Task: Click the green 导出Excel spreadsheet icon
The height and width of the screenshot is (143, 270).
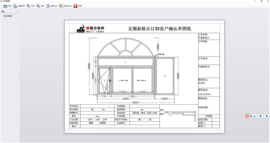Action: (61, 6)
